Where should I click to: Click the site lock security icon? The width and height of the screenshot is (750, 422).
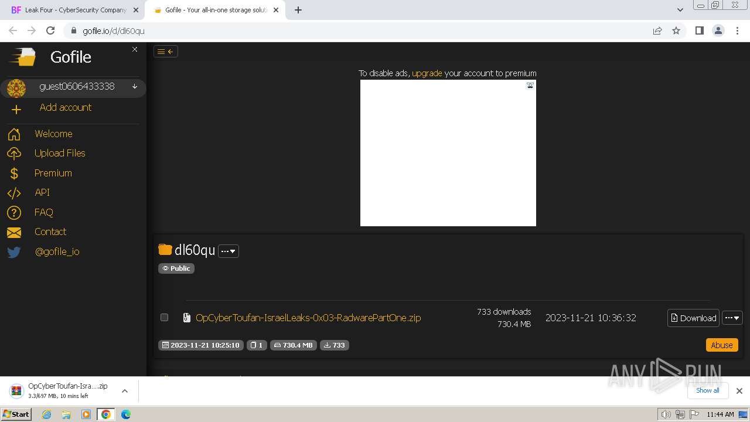[73, 31]
